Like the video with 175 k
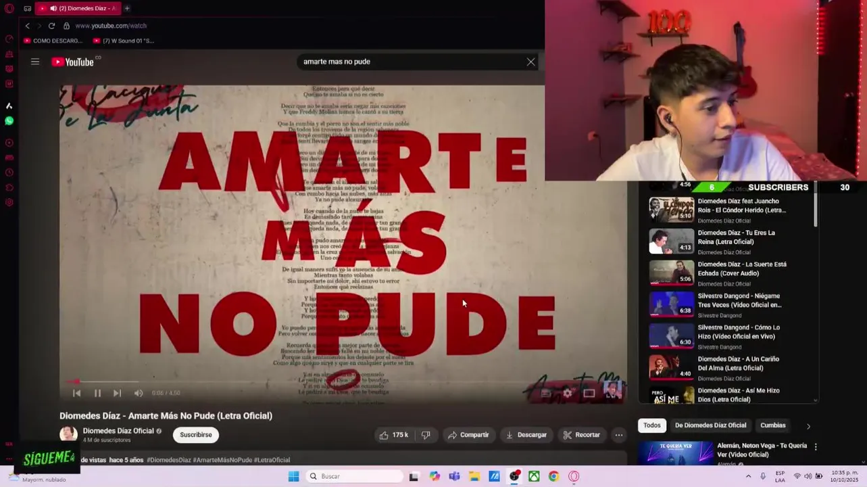The height and width of the screenshot is (487, 867). (394, 435)
